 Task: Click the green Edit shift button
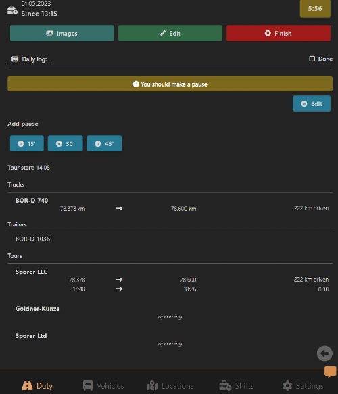pyautogui.click(x=170, y=33)
